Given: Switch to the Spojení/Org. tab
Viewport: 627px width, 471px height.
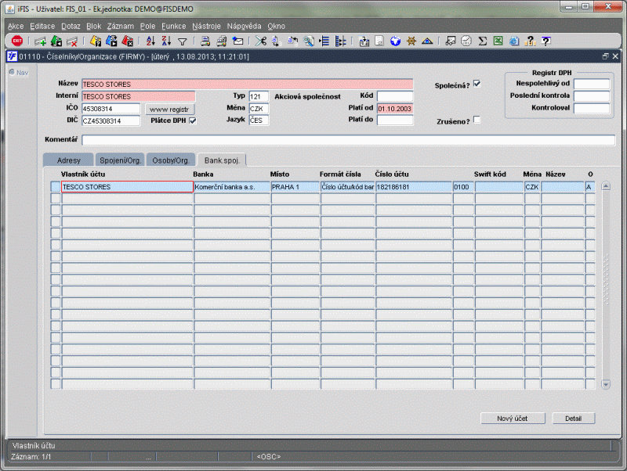Looking at the screenshot, I should 120,160.
